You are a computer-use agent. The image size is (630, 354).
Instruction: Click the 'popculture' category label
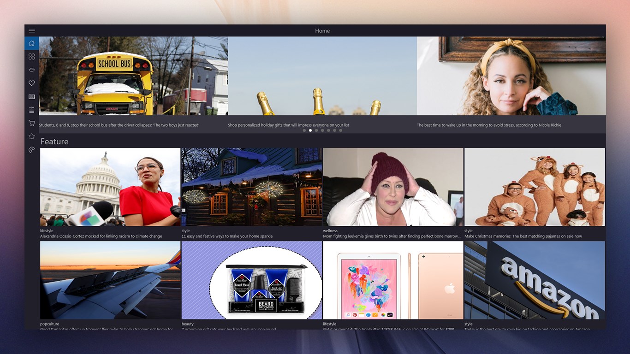point(50,324)
